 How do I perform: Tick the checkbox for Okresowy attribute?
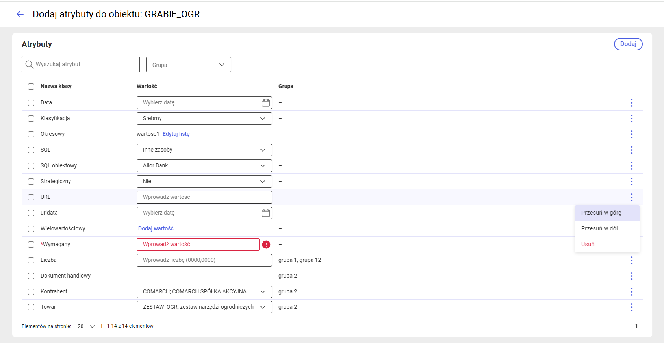(31, 134)
